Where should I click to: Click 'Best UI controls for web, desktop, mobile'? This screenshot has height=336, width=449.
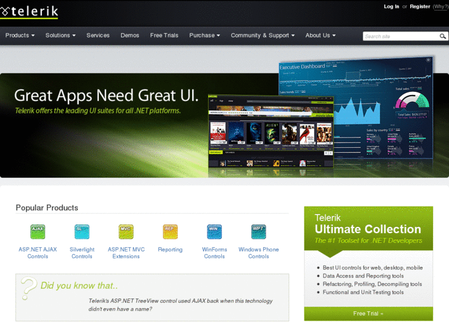[x=372, y=268]
